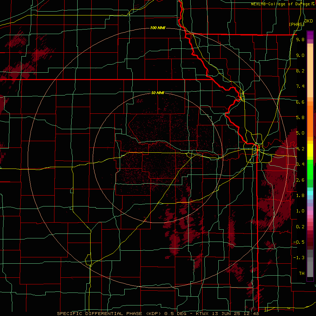Click the -1.3 value on color scale
Image resolution: width=316 pixels, height=316 pixels.
(299, 258)
